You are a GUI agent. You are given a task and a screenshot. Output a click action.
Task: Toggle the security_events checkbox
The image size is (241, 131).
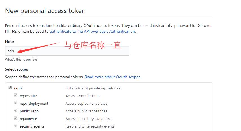click(16, 126)
